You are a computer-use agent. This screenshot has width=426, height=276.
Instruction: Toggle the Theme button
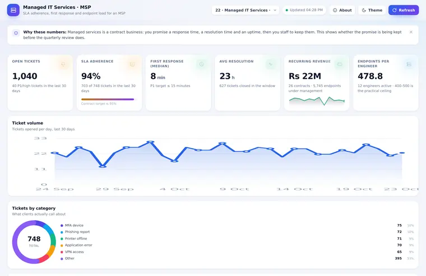coord(372,10)
